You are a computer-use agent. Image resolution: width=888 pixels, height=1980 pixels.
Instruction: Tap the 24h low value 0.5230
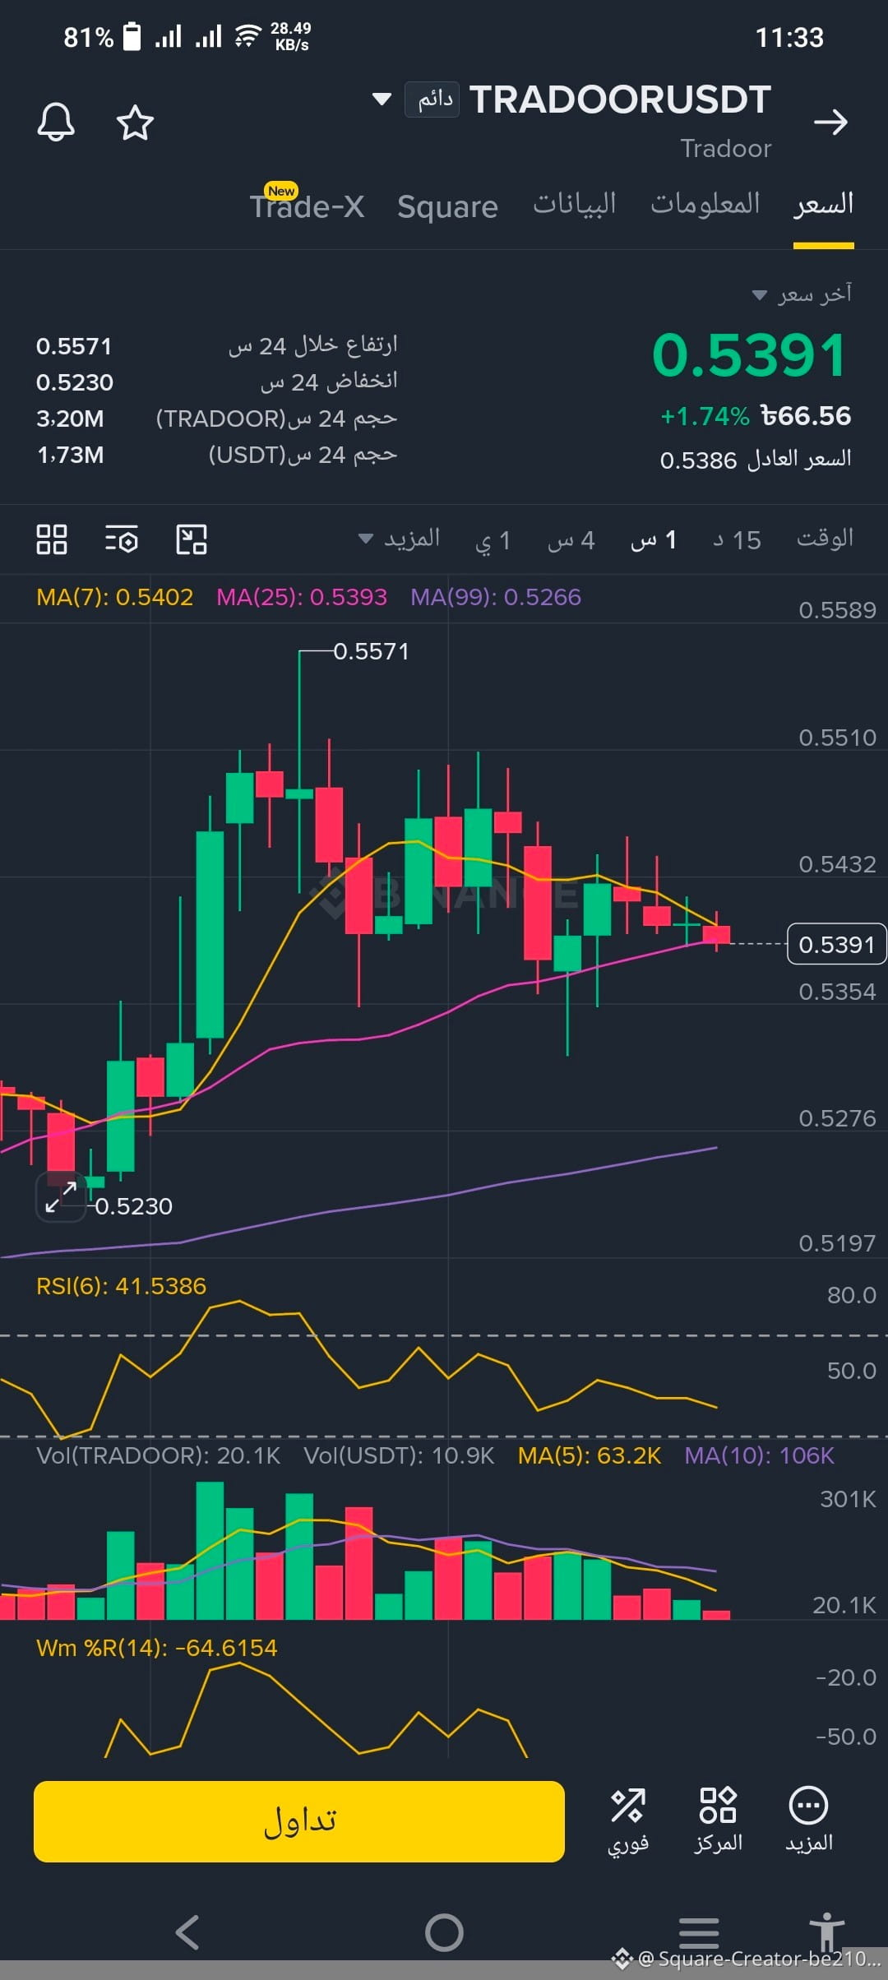74,382
